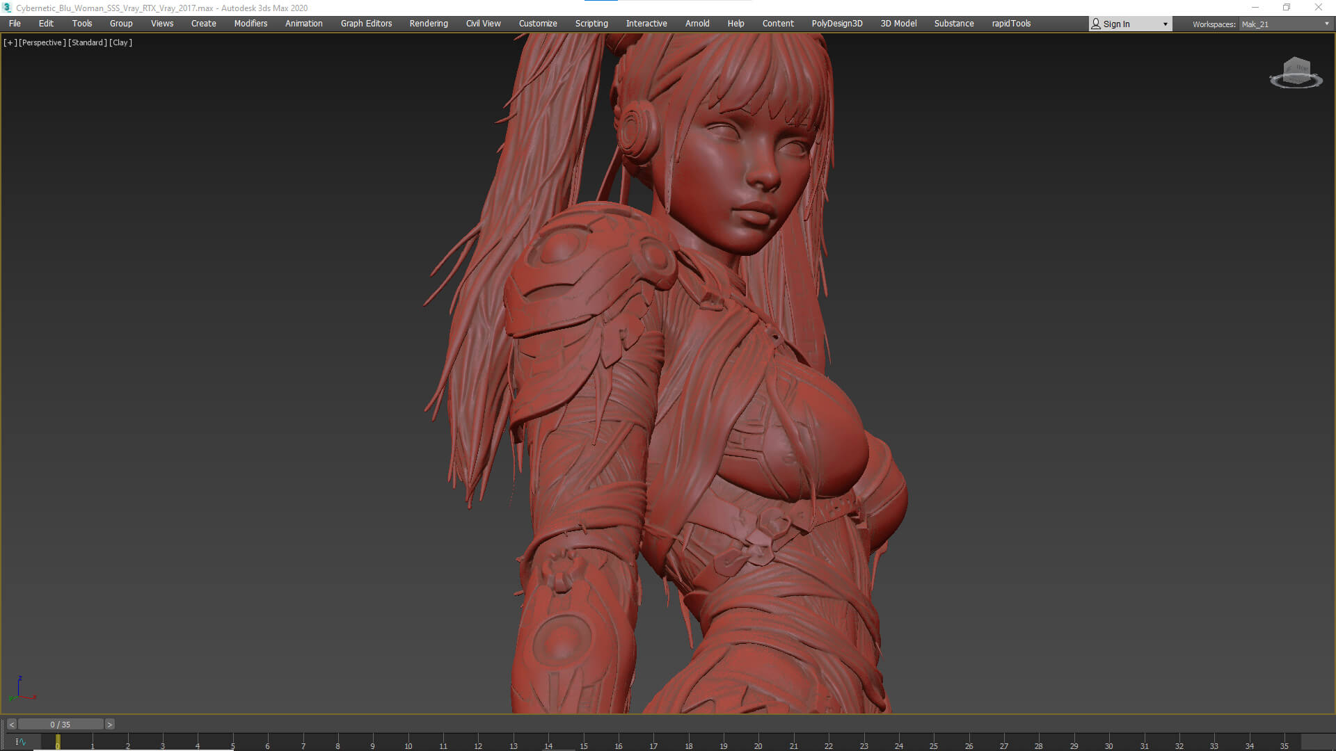Step to next frame with the > arrow
Screen dimensions: 1336x751
point(109,725)
